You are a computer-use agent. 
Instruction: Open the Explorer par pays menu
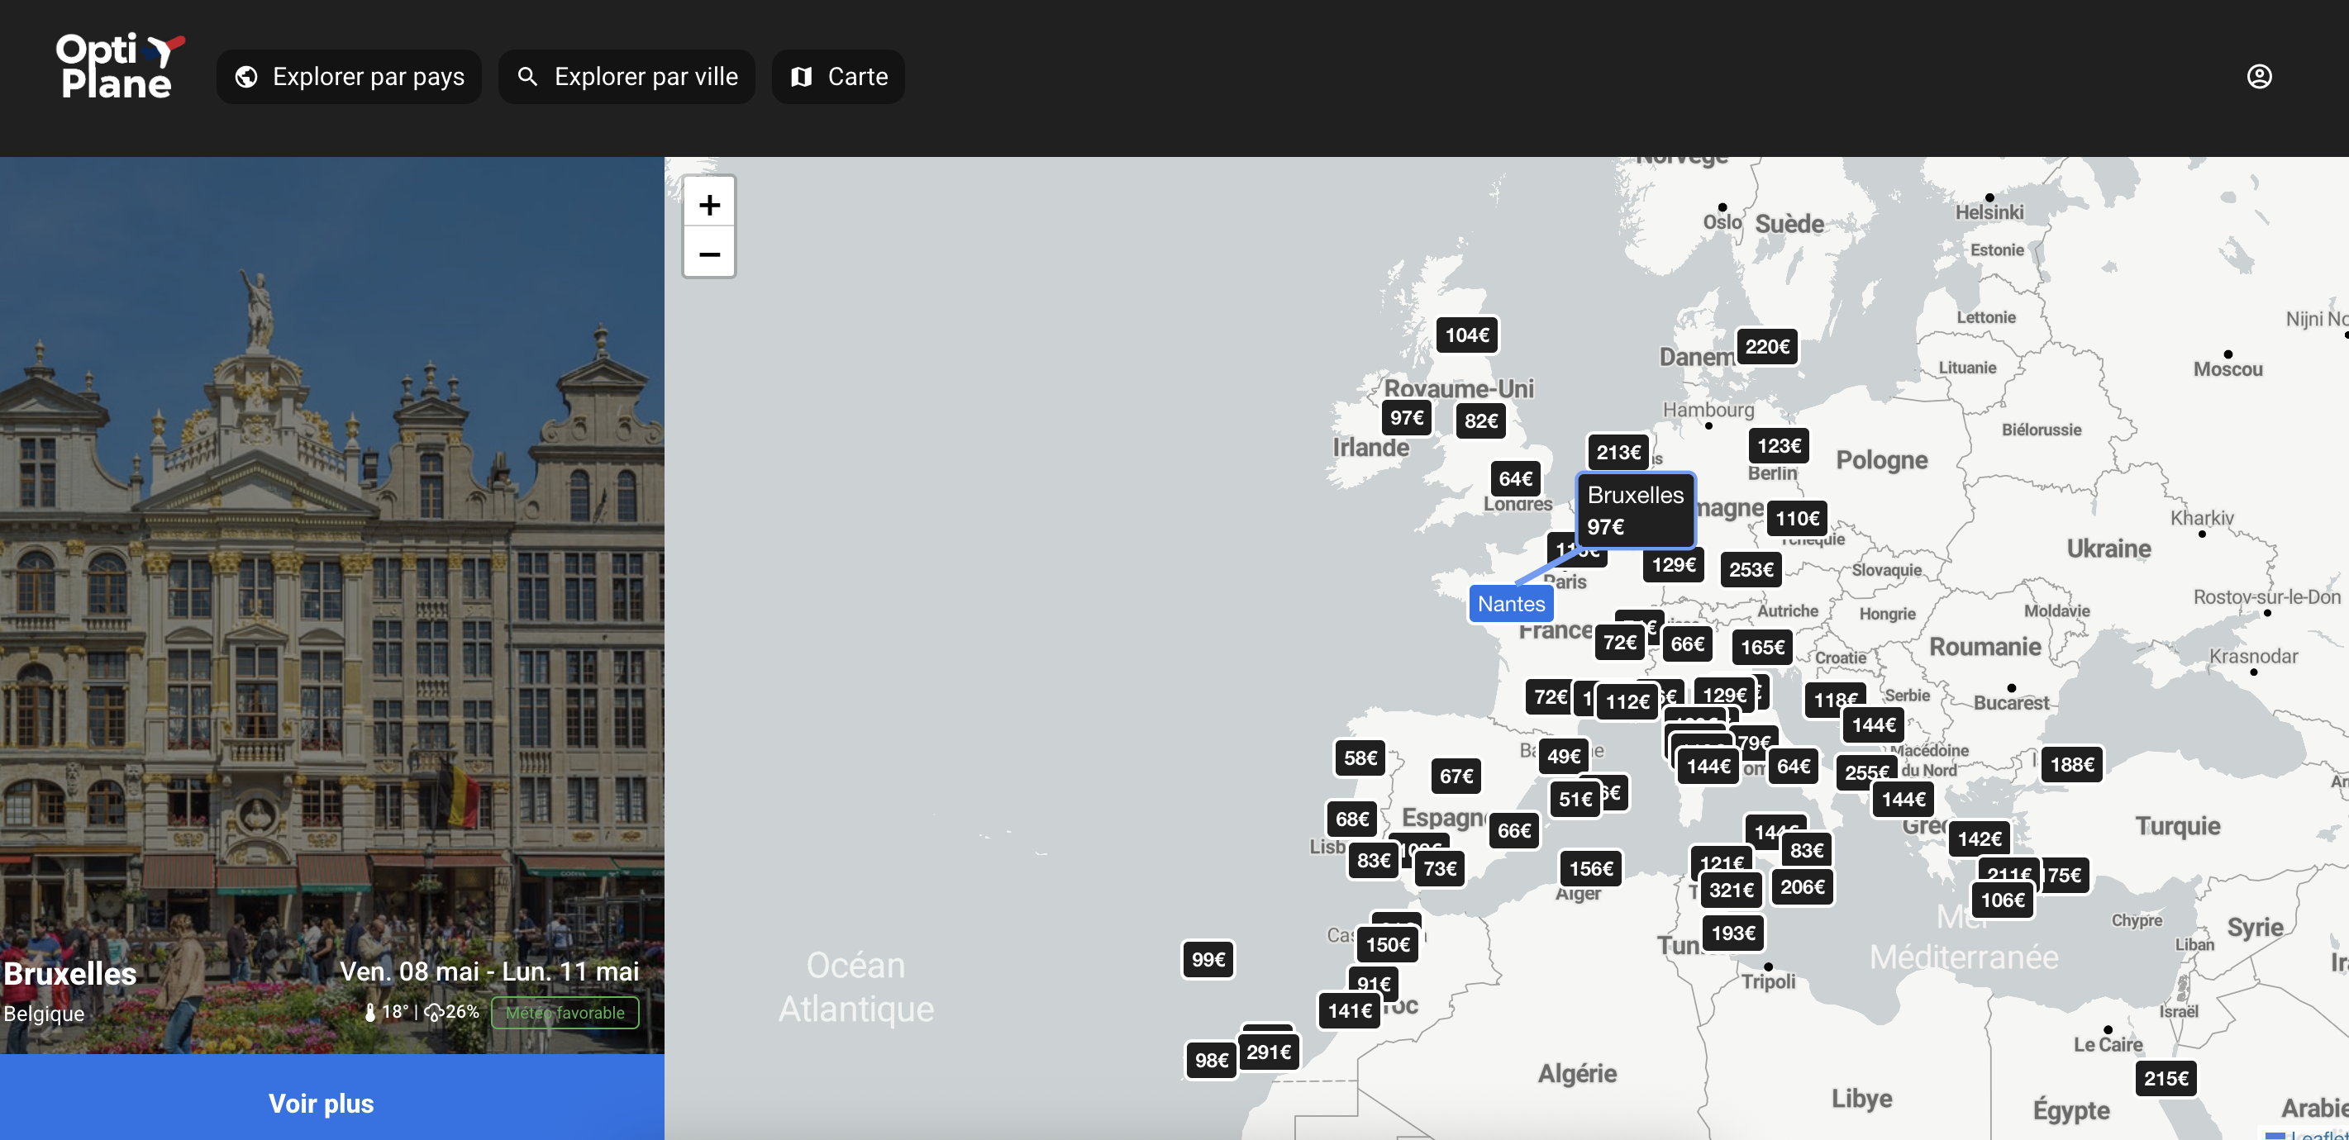click(x=348, y=77)
